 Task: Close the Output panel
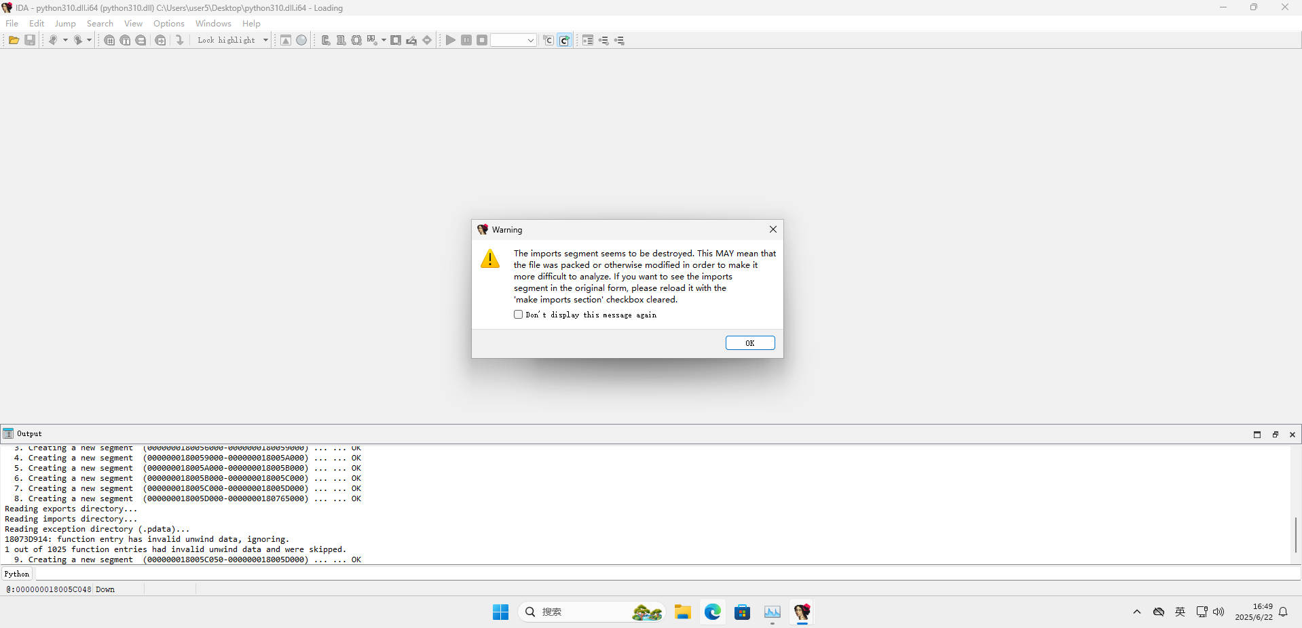(x=1292, y=434)
